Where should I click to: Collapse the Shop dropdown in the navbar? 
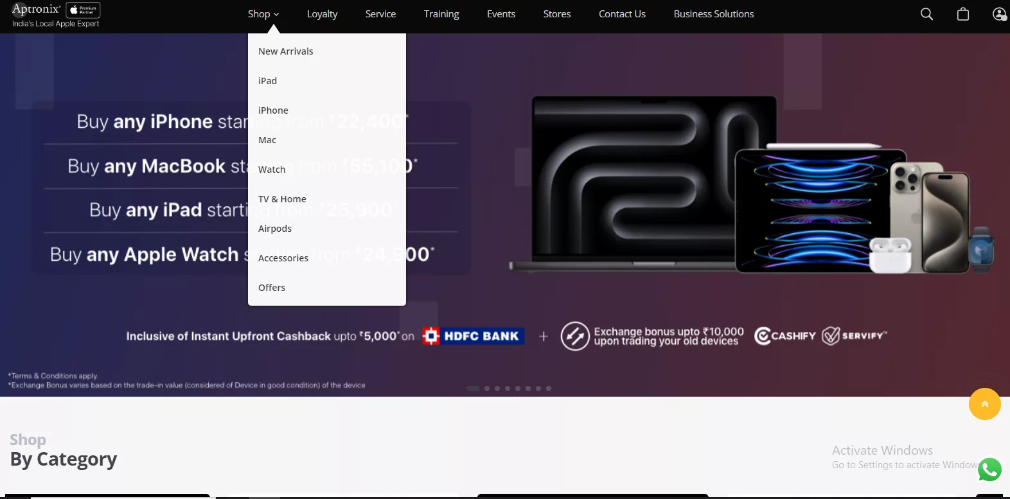tap(263, 14)
